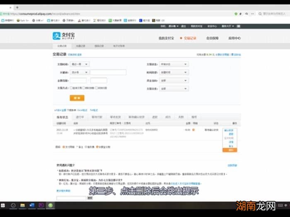Open the blue Word app on taskbar
290x217 pixels.
point(32,205)
